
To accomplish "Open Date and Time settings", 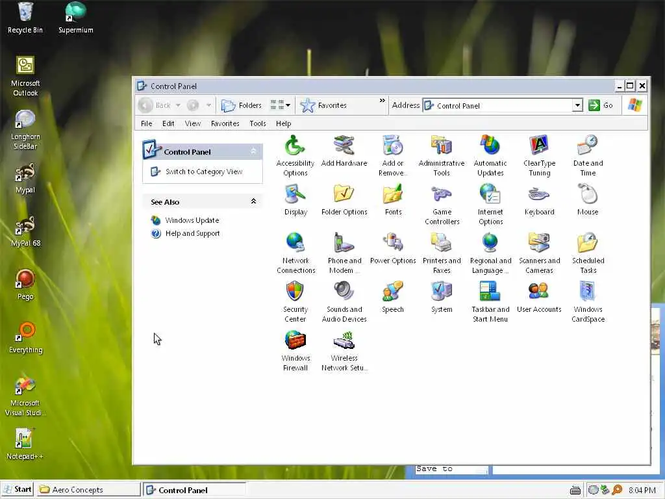I will pos(588,156).
